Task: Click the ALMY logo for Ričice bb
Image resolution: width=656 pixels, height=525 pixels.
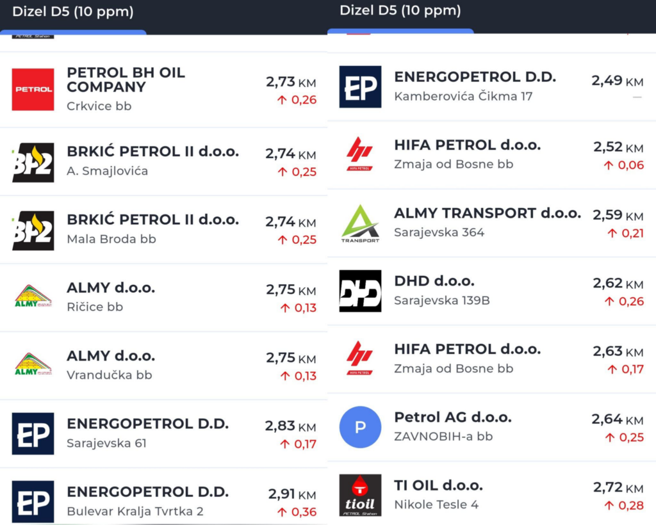Action: 33,298
